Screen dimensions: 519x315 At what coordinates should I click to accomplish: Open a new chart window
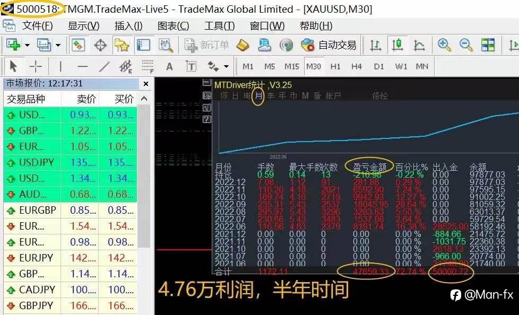13,45
